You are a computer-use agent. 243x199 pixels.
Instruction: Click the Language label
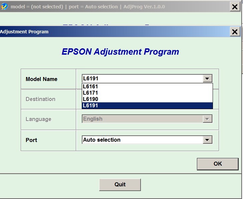click(x=38, y=119)
